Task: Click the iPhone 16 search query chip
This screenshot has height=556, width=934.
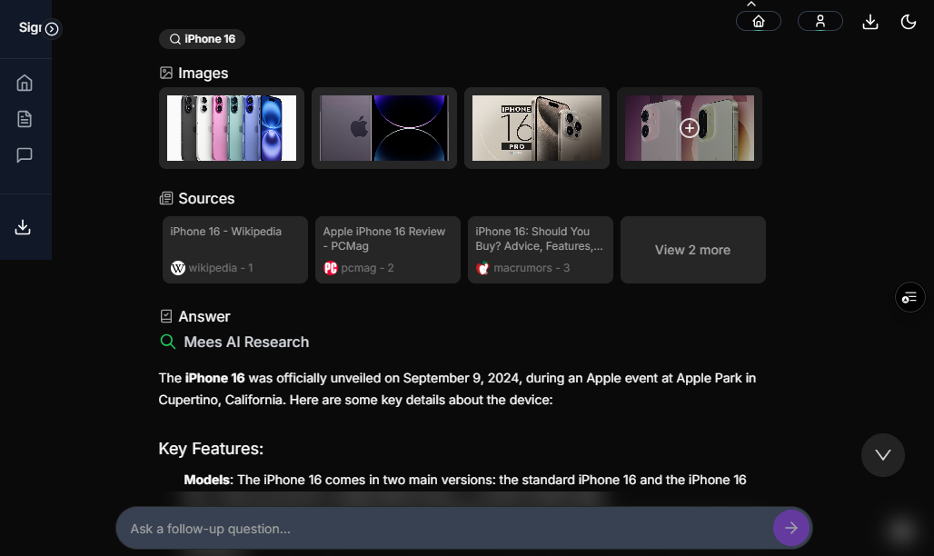Action: [x=202, y=39]
